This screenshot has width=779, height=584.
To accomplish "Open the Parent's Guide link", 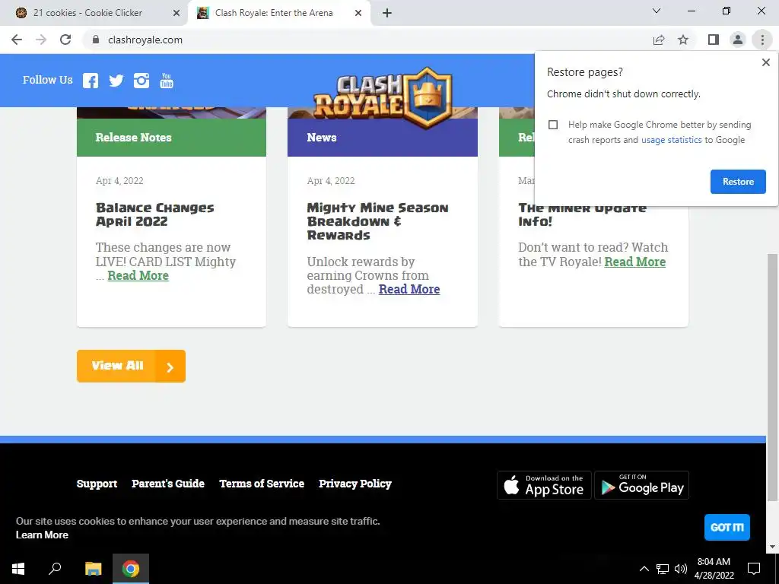I will 168,484.
